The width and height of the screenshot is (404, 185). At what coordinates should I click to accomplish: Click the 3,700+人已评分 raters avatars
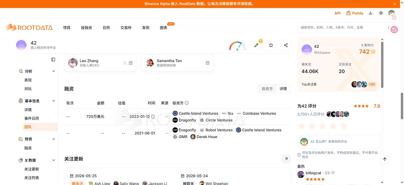point(338,114)
